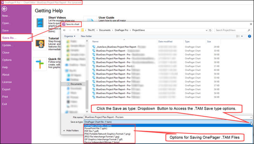Expand the view options dropdown arrow
Screen dimensions: 254x144
(242, 36)
